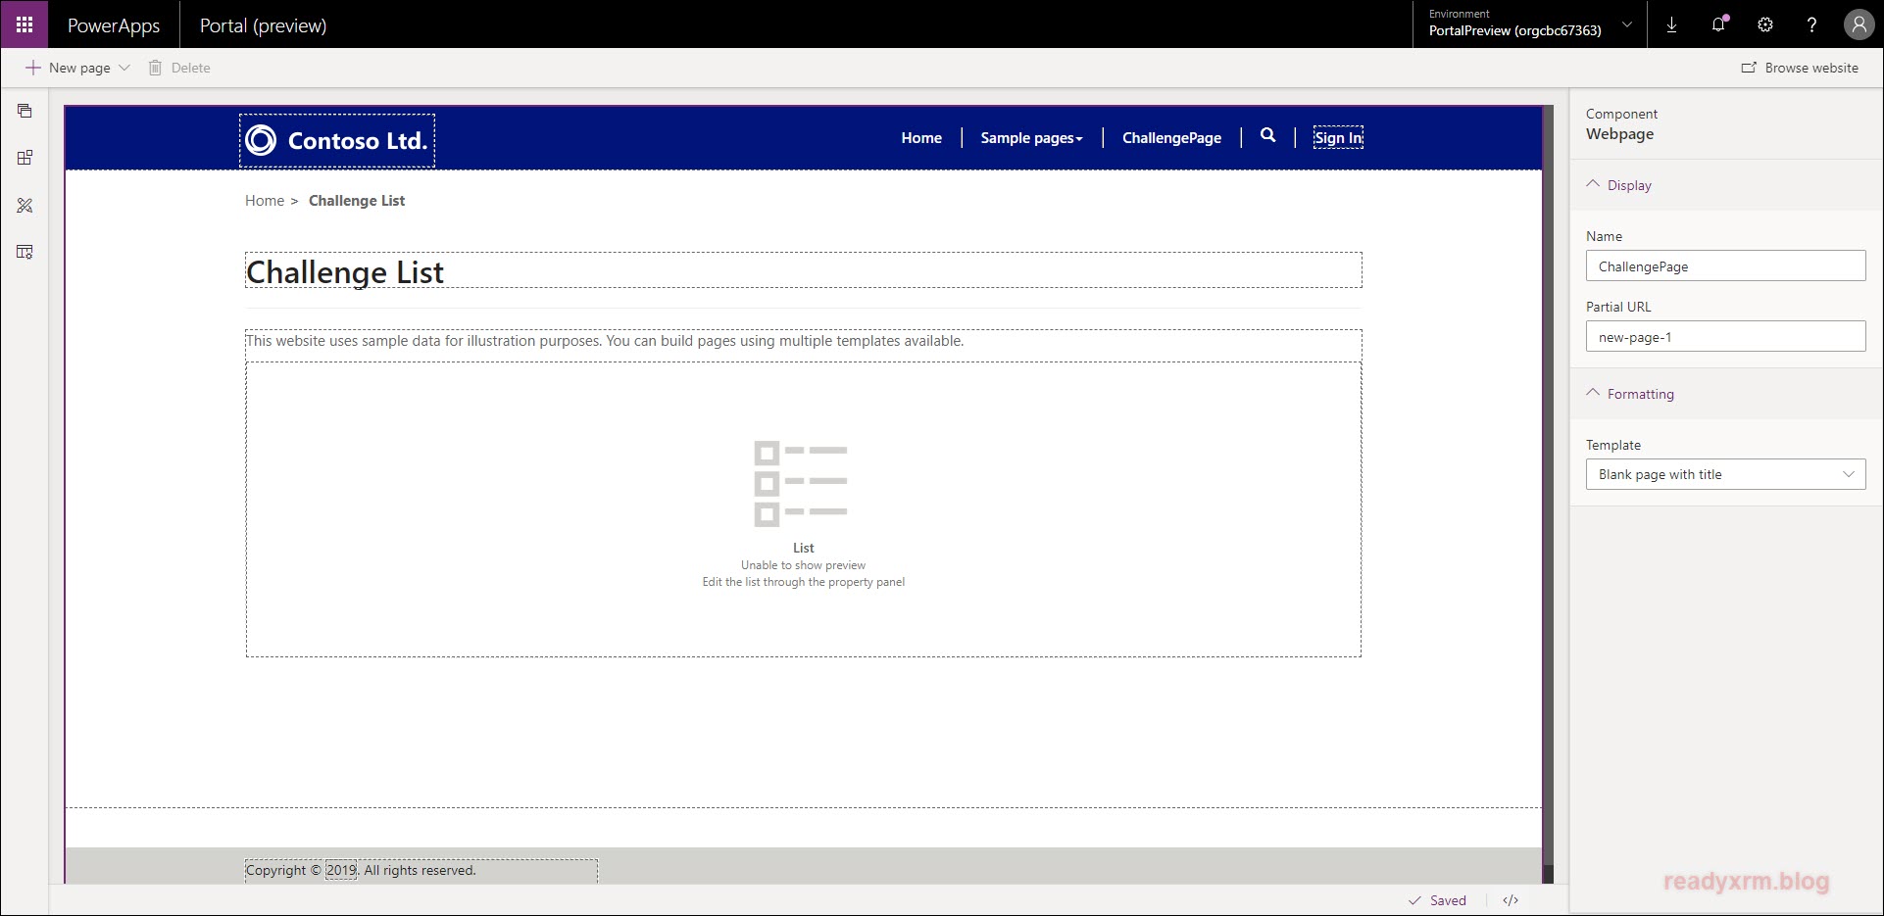Open the user account avatar

[x=1859, y=24]
